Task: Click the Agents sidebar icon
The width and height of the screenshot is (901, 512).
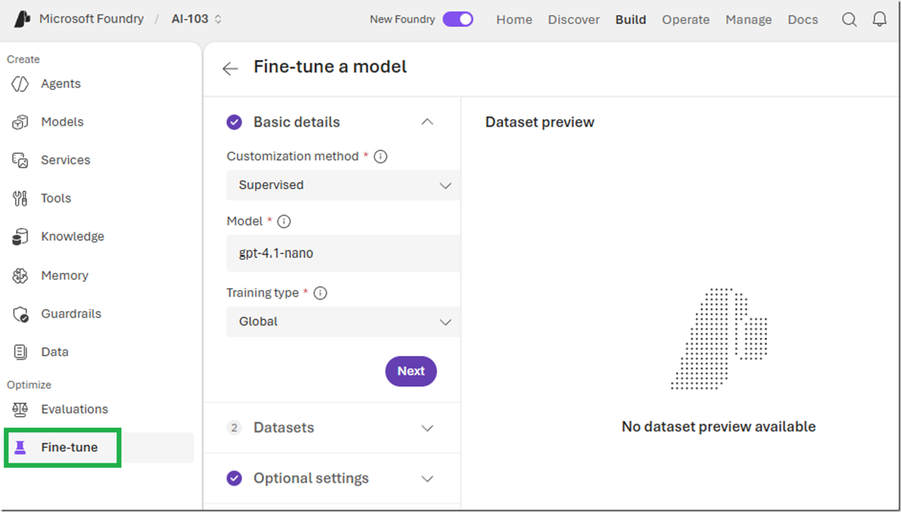Action: click(21, 84)
